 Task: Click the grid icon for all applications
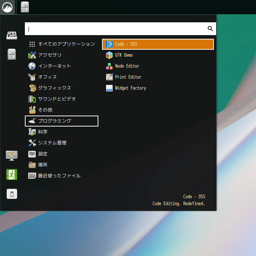(32, 44)
